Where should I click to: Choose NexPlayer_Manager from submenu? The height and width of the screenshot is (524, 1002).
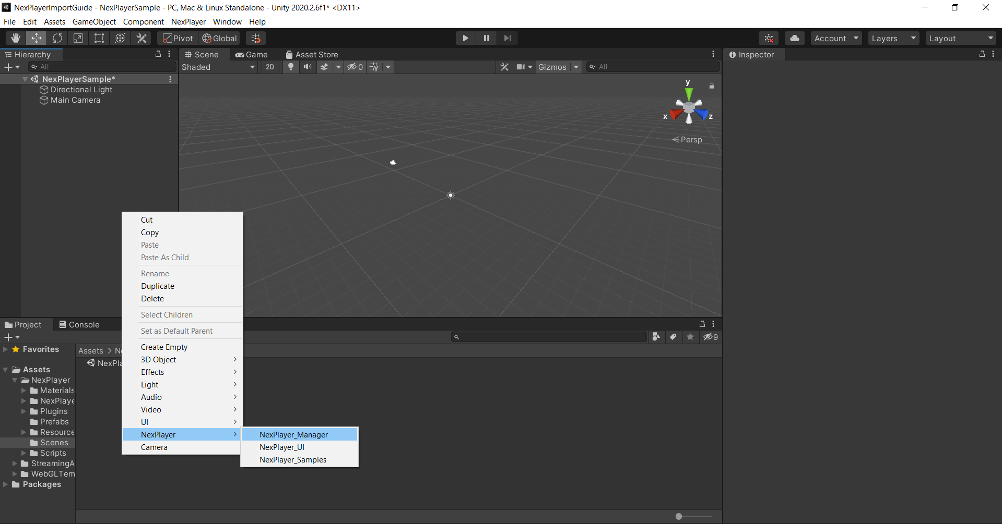click(300, 435)
